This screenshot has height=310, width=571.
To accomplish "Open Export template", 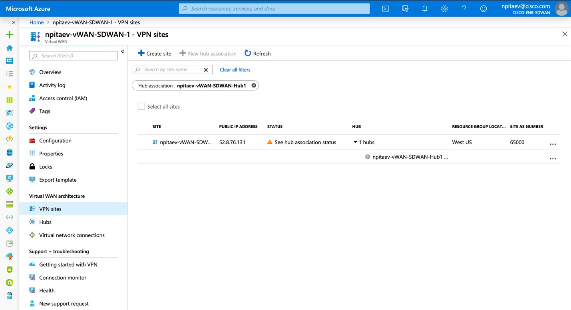I will click(x=58, y=180).
